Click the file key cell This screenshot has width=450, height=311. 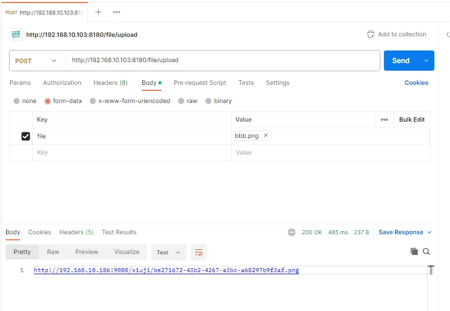(132, 136)
